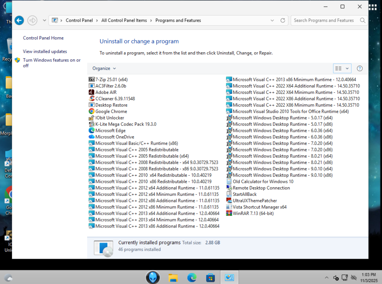
Task: Launch Microsoft Edge from taskbar
Action: coord(192,278)
